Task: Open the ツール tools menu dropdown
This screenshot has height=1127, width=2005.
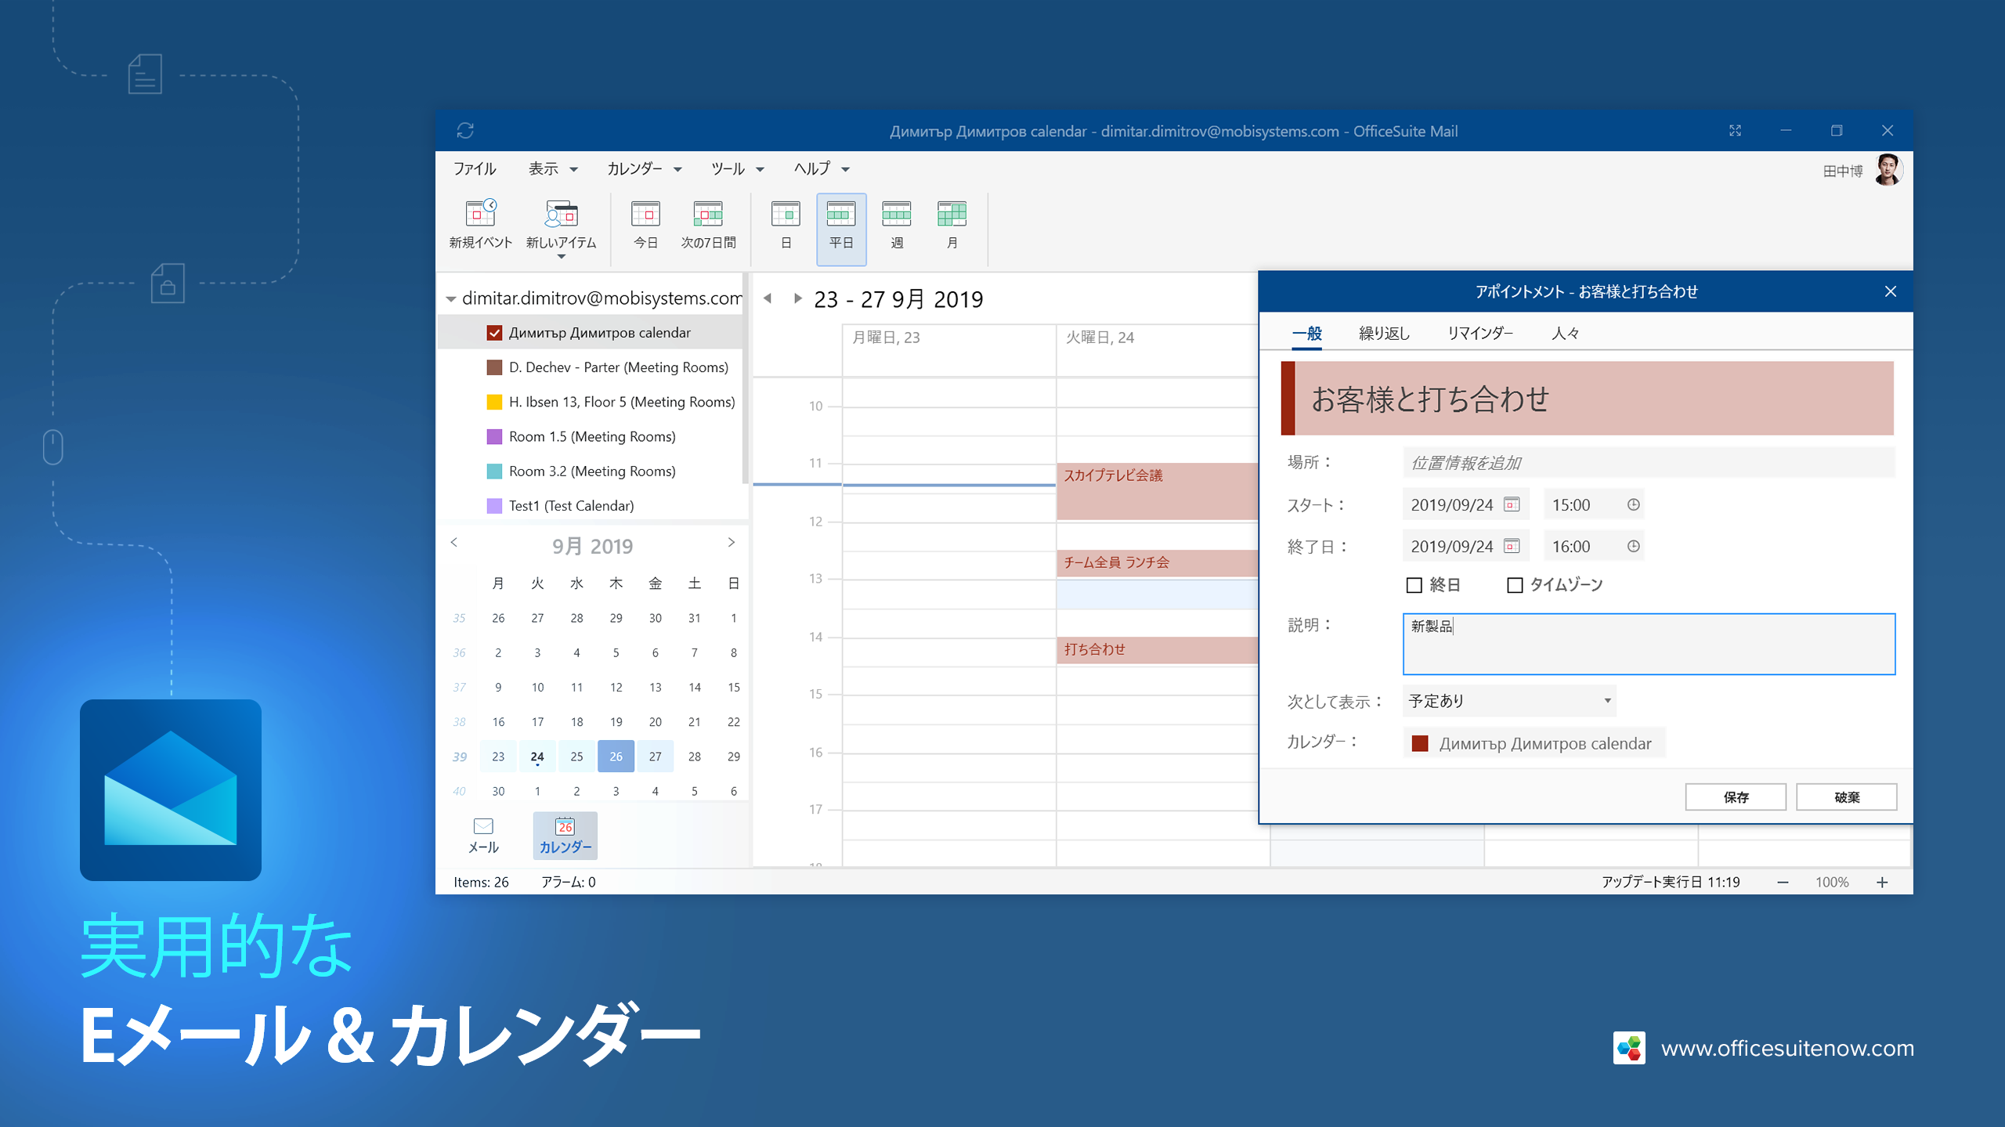Action: pos(737,168)
